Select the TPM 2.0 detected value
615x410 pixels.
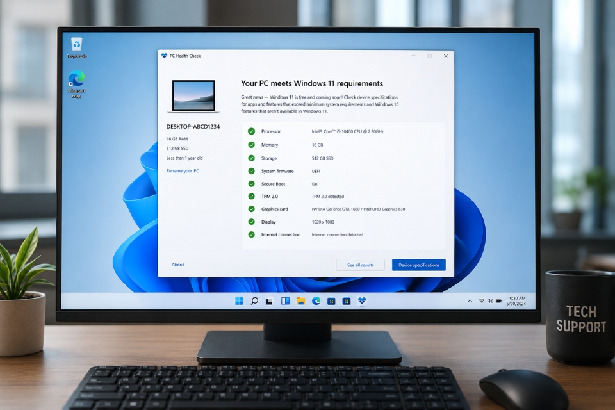327,196
